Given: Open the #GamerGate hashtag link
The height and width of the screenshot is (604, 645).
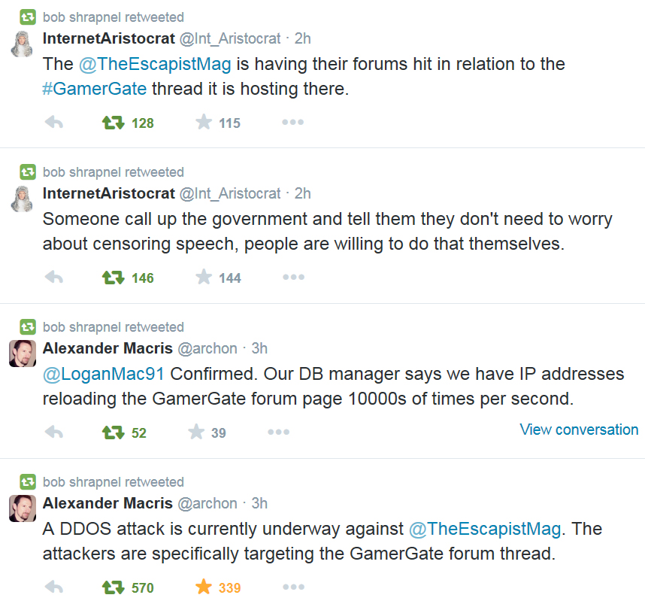Looking at the screenshot, I should [95, 89].
